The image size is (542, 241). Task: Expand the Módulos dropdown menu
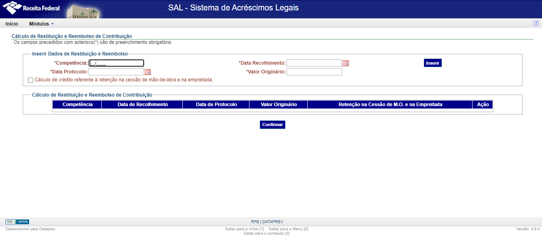(41, 24)
